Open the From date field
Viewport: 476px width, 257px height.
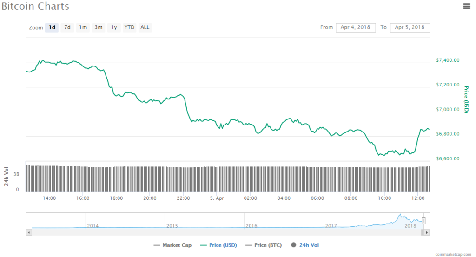point(355,27)
